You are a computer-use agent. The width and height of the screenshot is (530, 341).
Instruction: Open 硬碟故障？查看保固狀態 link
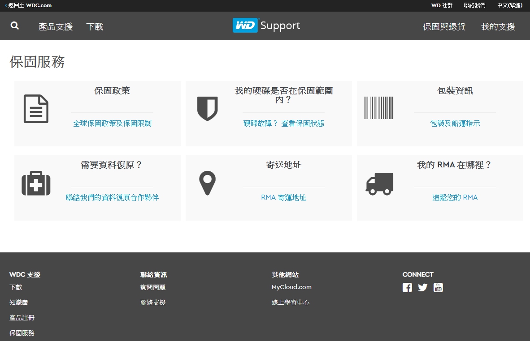click(283, 124)
